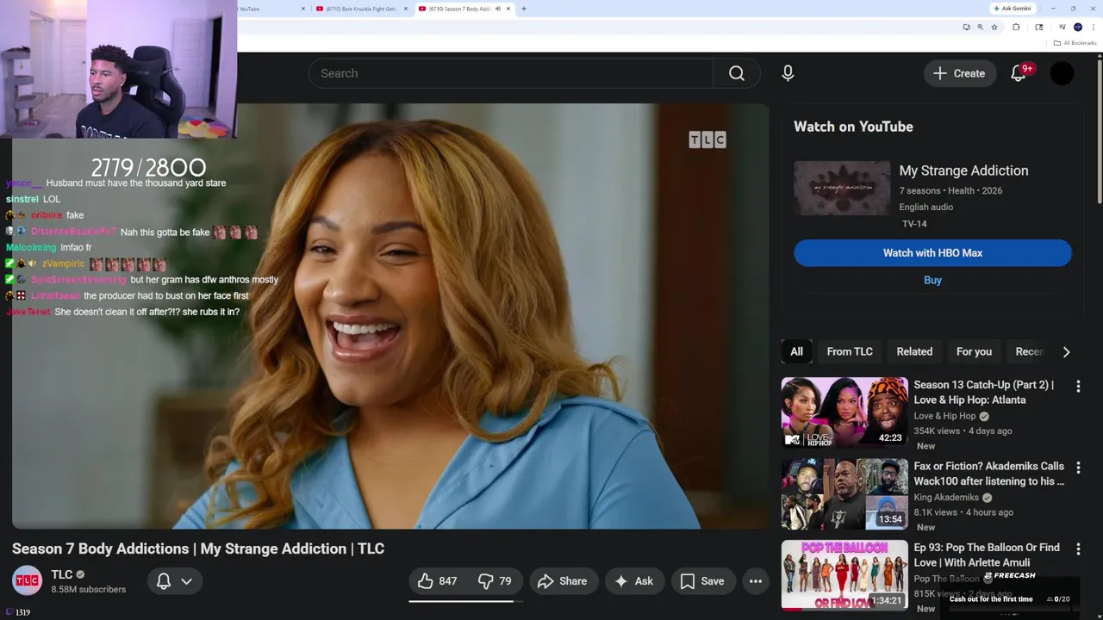Open options for Pop The Balloon video
This screenshot has width=1103, height=620.
click(x=1078, y=549)
